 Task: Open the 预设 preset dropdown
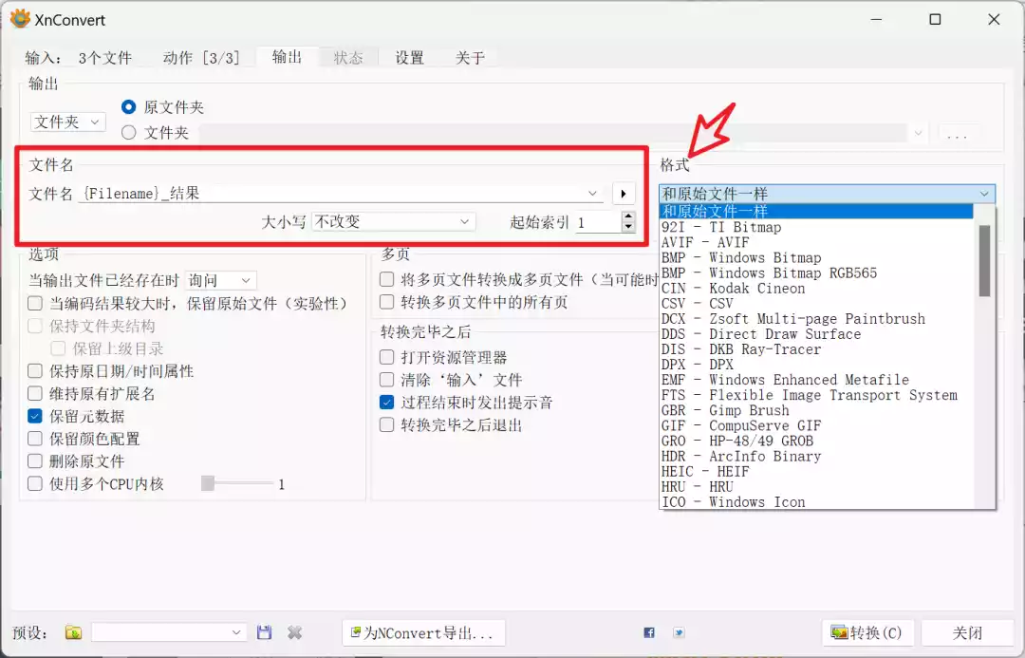[169, 632]
